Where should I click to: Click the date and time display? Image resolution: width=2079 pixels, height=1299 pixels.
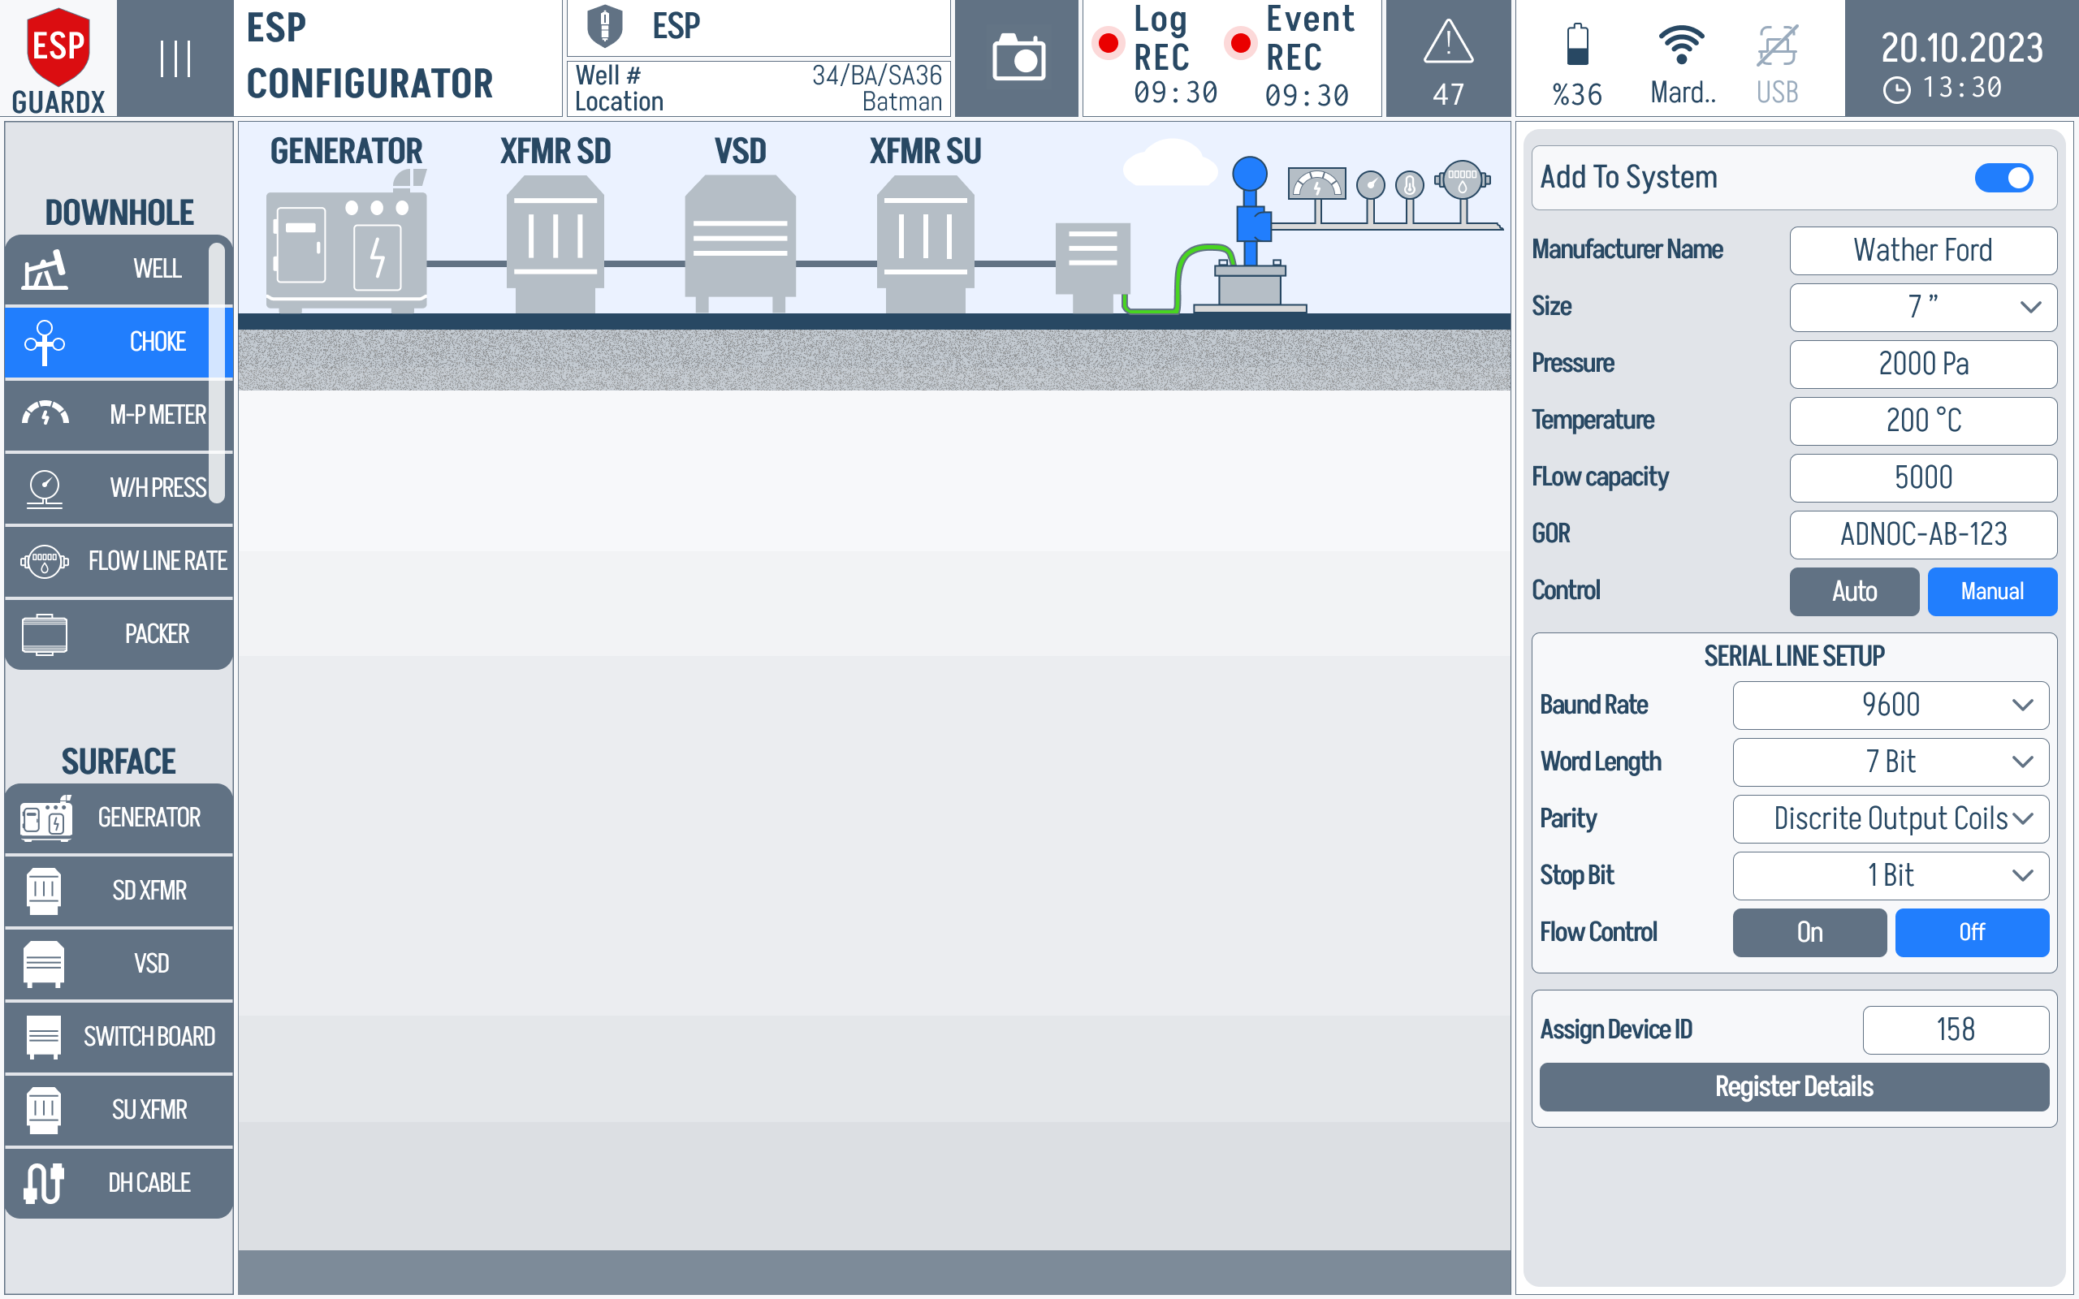coord(1961,60)
